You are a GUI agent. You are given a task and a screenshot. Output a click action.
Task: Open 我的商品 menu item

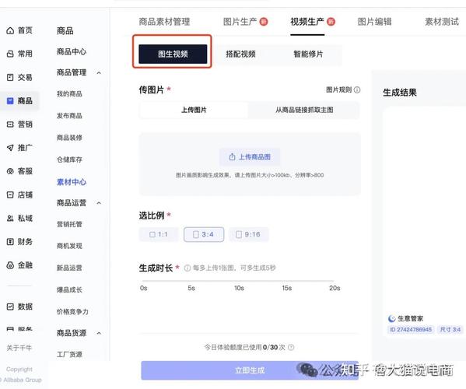tap(69, 94)
